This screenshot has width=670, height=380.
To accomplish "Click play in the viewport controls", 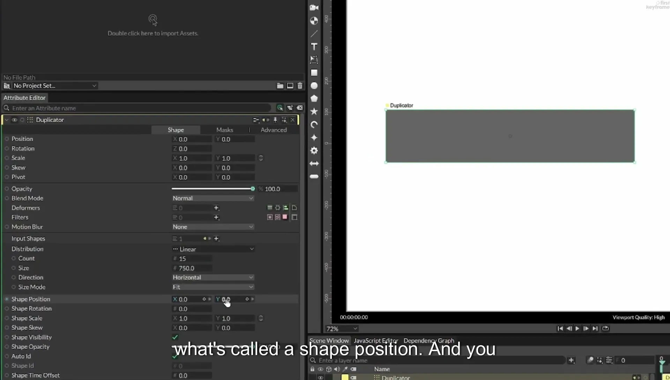I will pos(577,328).
